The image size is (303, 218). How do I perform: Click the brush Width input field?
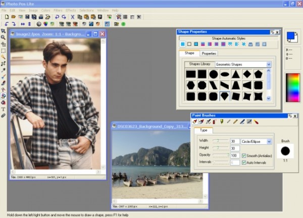click(234, 141)
